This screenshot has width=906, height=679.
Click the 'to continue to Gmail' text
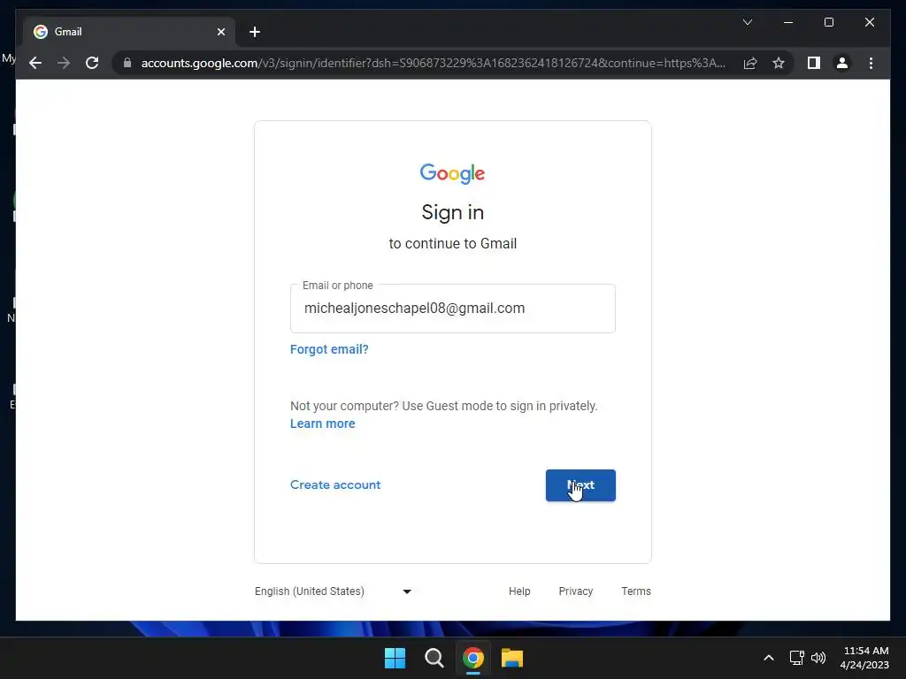click(452, 244)
